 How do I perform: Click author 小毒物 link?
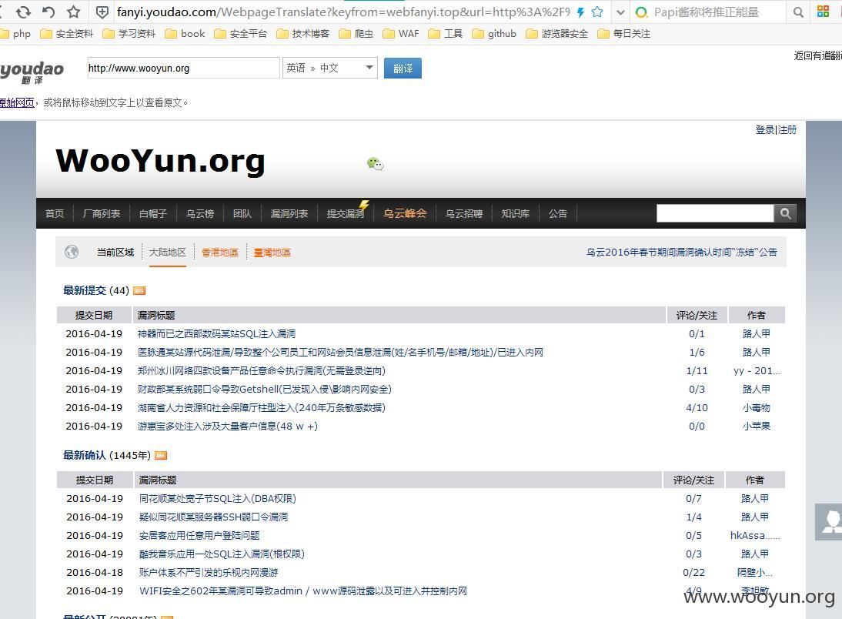point(756,408)
